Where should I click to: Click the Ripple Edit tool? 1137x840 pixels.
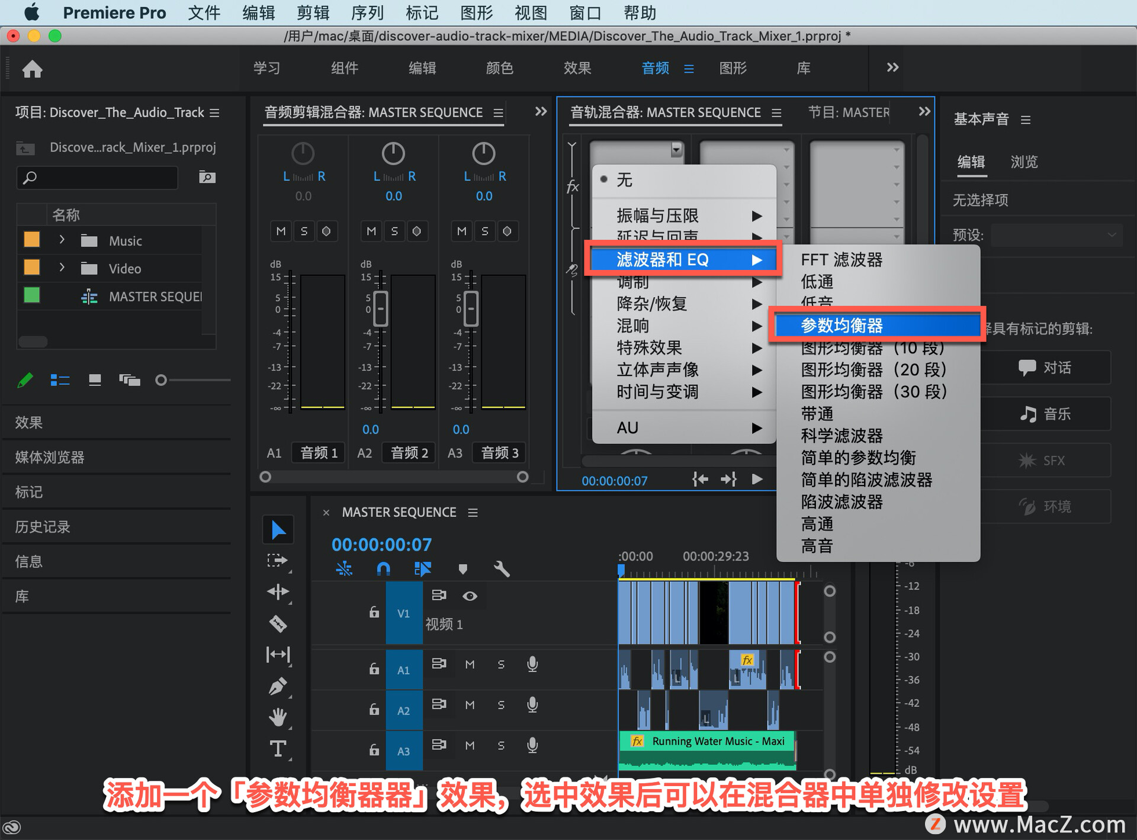tap(278, 591)
